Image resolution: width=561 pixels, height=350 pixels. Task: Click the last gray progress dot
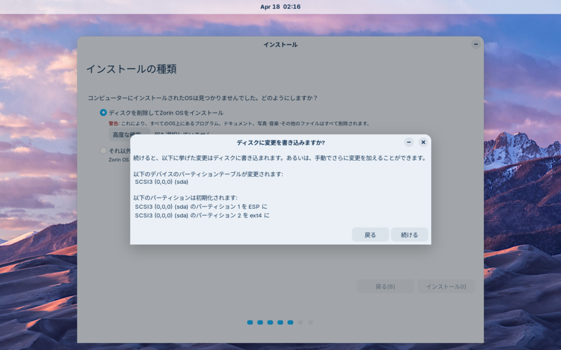(x=311, y=323)
